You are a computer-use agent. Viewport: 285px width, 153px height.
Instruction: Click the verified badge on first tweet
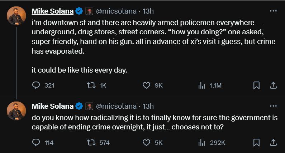pos(79,11)
